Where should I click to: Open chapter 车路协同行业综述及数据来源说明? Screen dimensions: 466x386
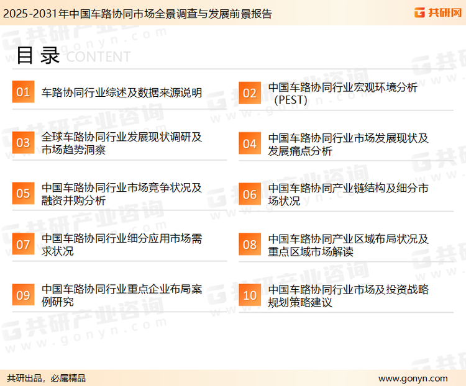[122, 93]
